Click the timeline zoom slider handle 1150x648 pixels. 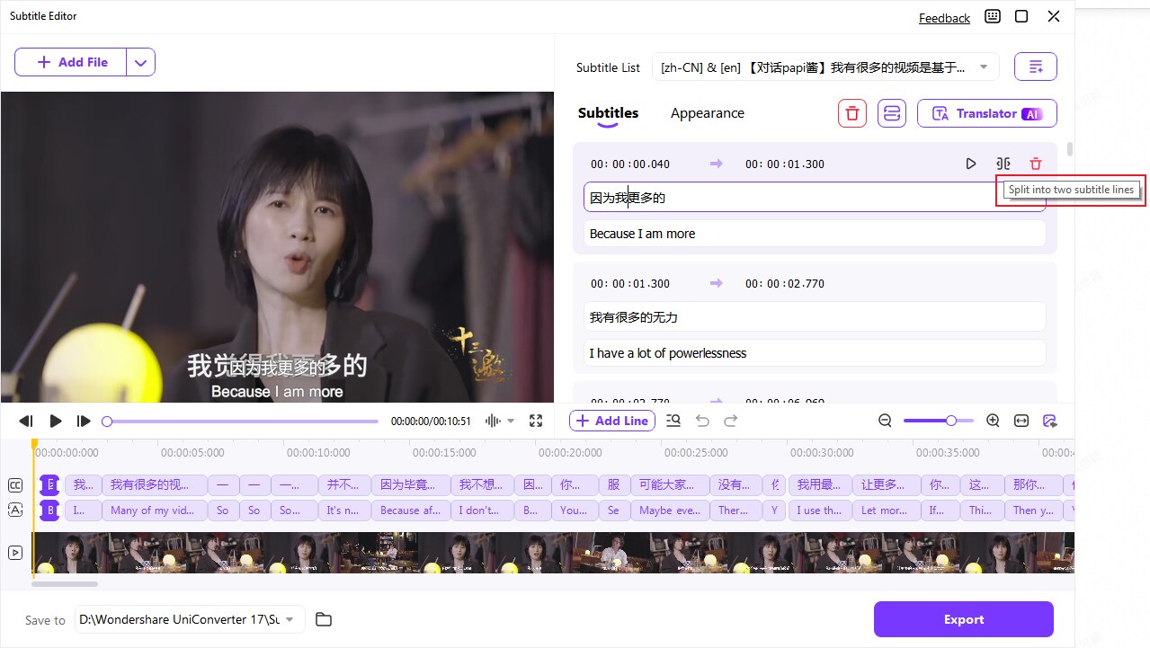(950, 421)
